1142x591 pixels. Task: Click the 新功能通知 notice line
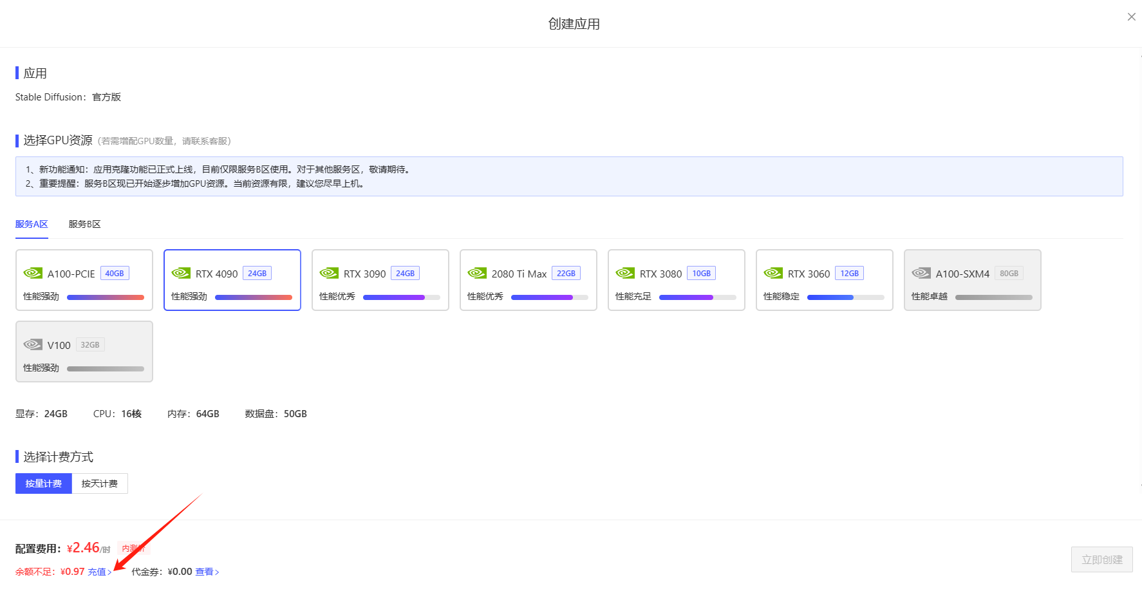(x=219, y=169)
